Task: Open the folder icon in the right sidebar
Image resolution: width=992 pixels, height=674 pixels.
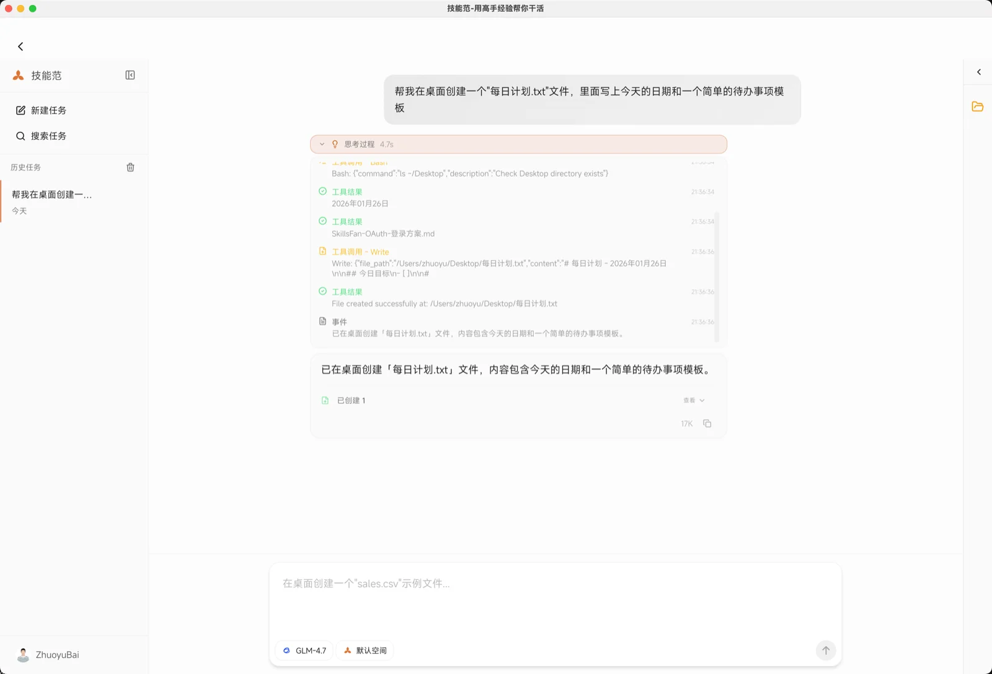Action: pyautogui.click(x=978, y=107)
